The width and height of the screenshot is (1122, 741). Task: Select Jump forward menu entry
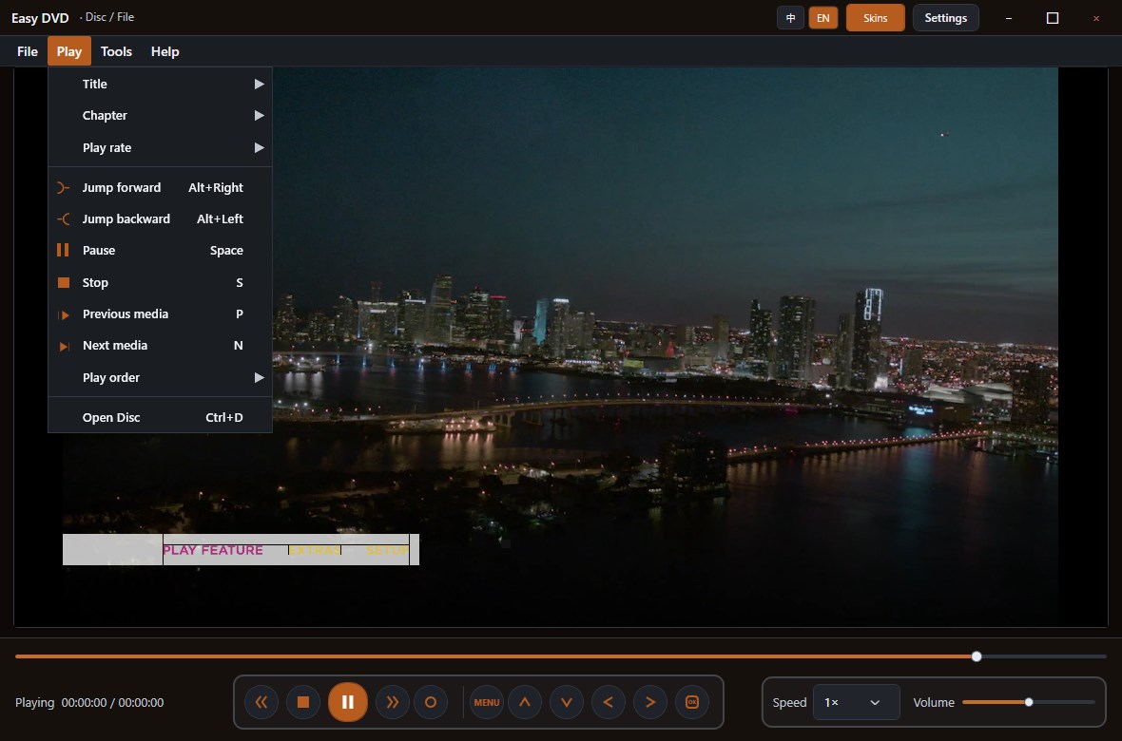point(161,187)
